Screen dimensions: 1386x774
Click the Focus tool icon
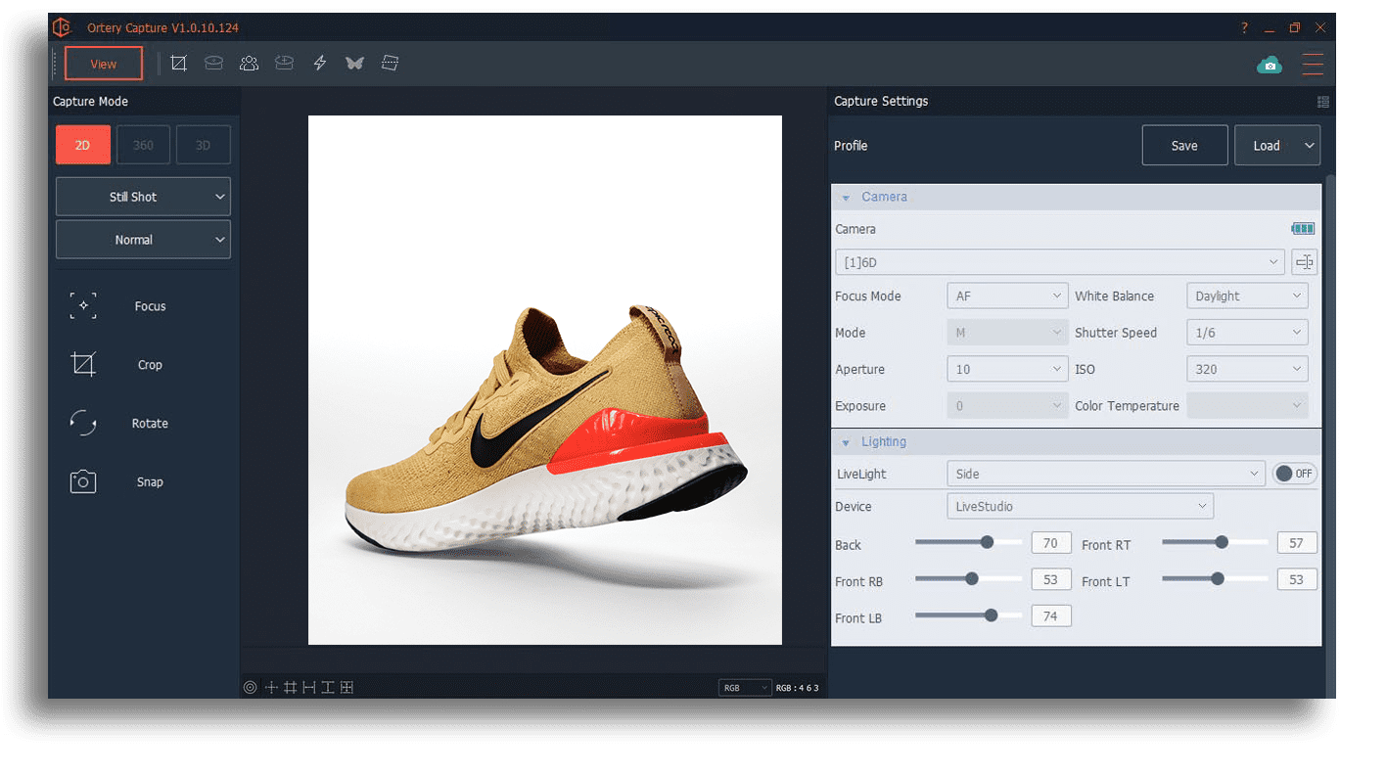[x=83, y=305]
